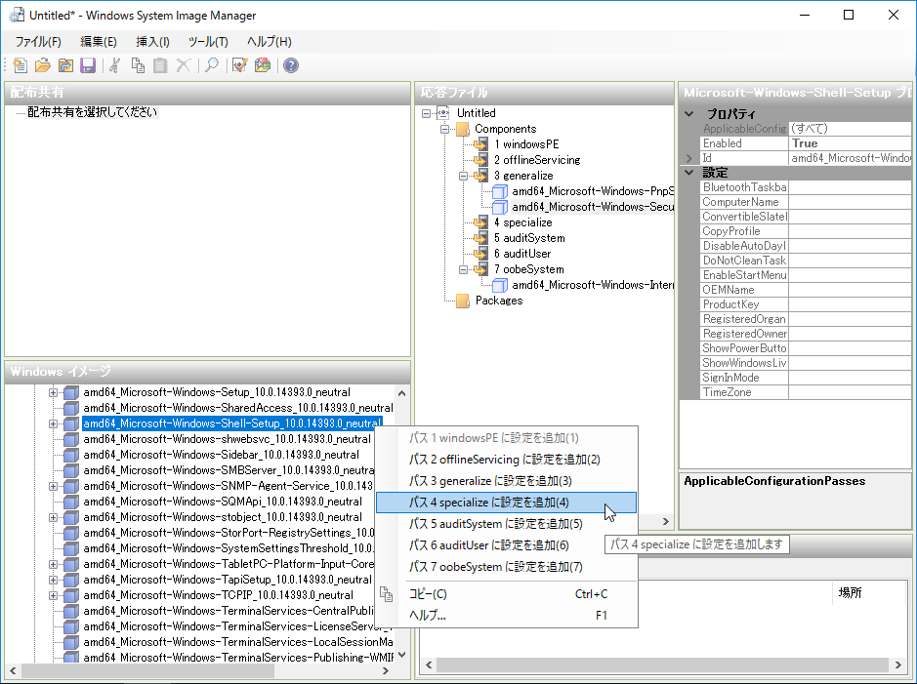This screenshot has width=917, height=684.
Task: Click the 5 auditSystem pass icon
Action: pyautogui.click(x=480, y=238)
